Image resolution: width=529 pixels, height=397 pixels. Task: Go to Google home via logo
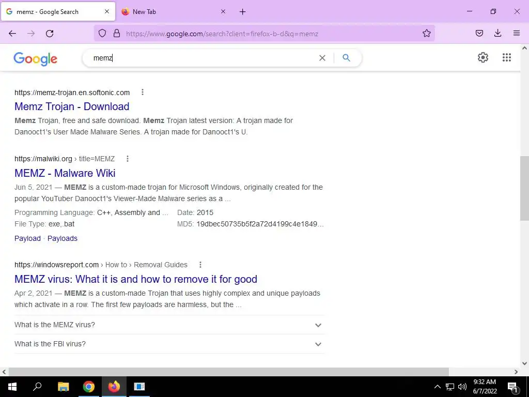click(x=36, y=59)
